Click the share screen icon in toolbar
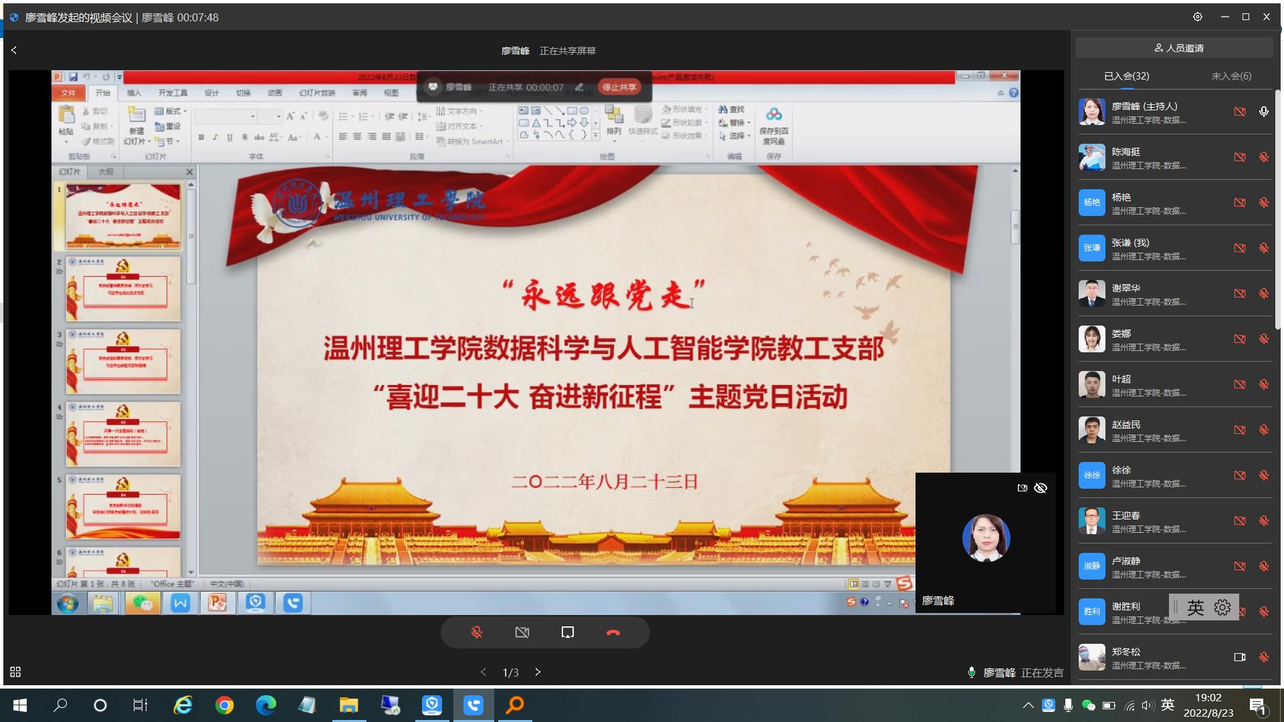Viewport: 1284px width, 722px height. [x=567, y=632]
